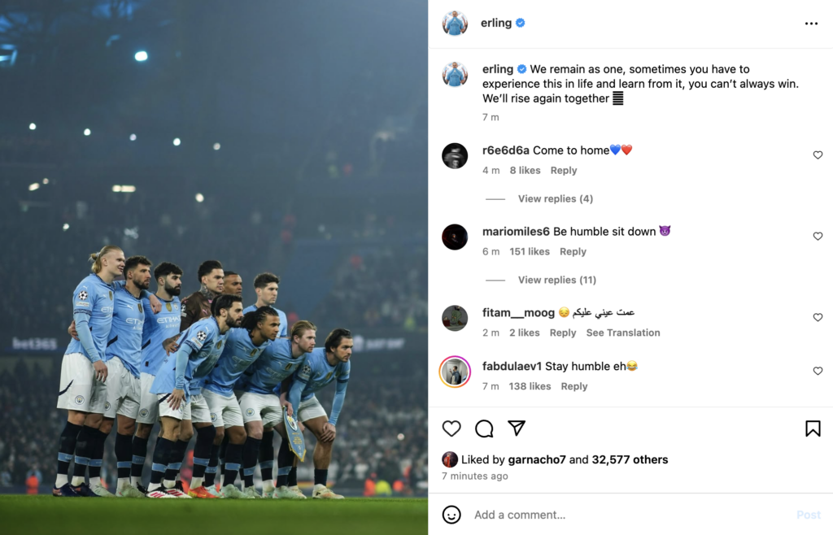Open the three-dots more options menu

point(811,24)
